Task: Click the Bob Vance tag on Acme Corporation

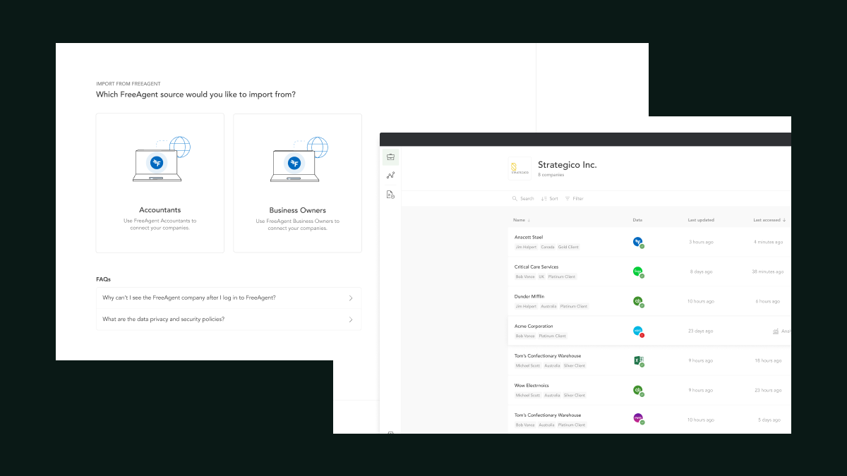Action: coord(525,336)
